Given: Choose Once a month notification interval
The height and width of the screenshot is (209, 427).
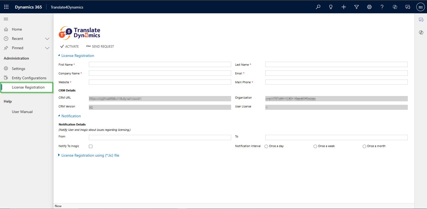Looking at the screenshot, I should click(x=364, y=146).
